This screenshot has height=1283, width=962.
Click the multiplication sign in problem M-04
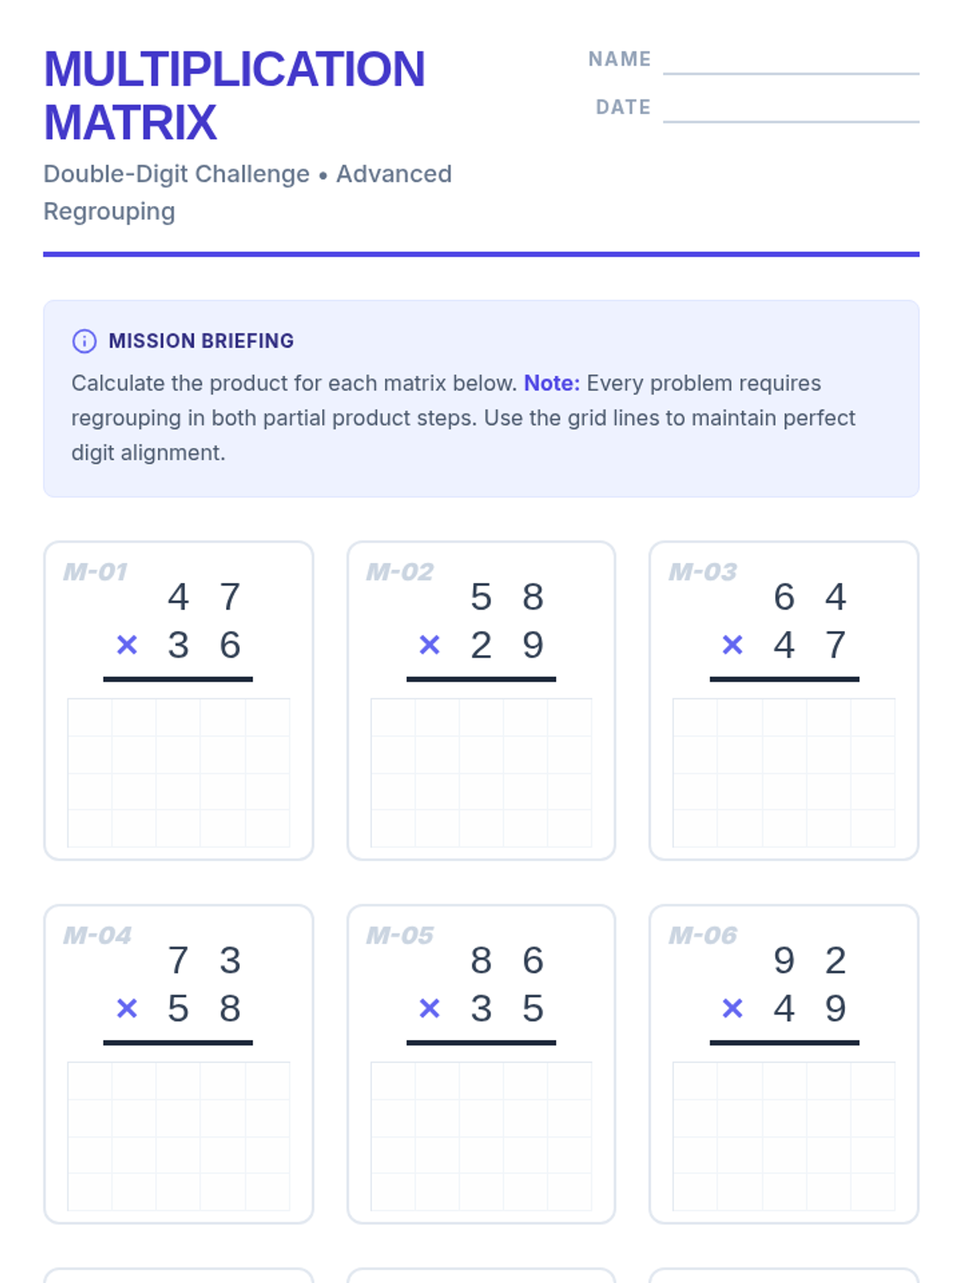click(x=127, y=1008)
